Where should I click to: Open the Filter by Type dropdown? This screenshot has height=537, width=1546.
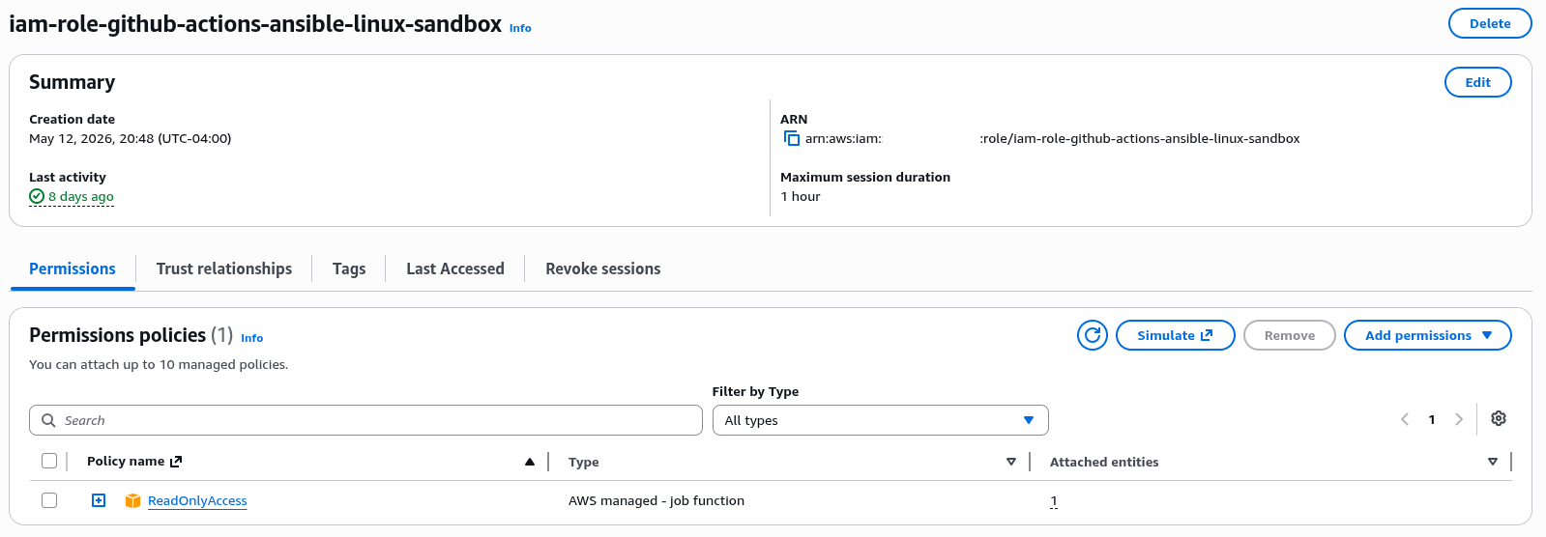[880, 420]
